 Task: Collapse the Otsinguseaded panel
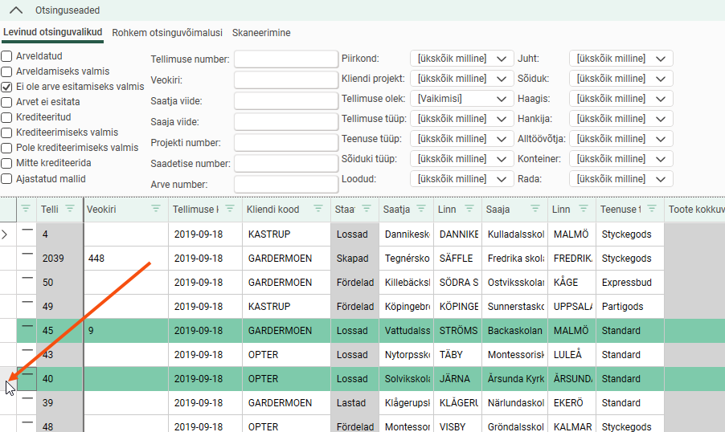tap(15, 10)
